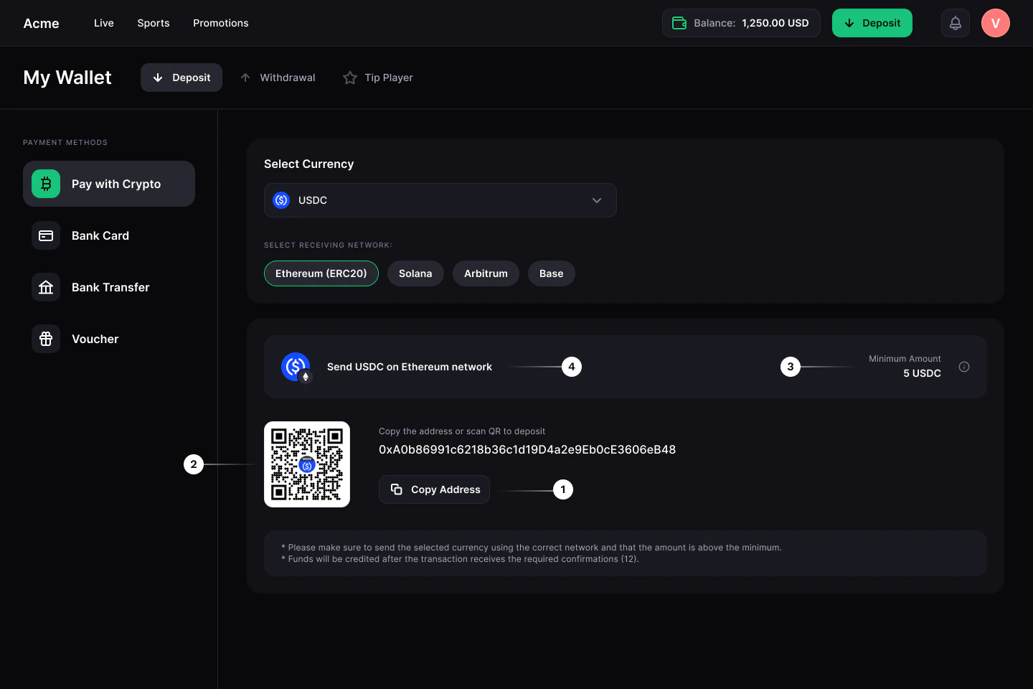Click the USDC coin icon in currency selector
This screenshot has width=1033, height=689.
tap(281, 200)
